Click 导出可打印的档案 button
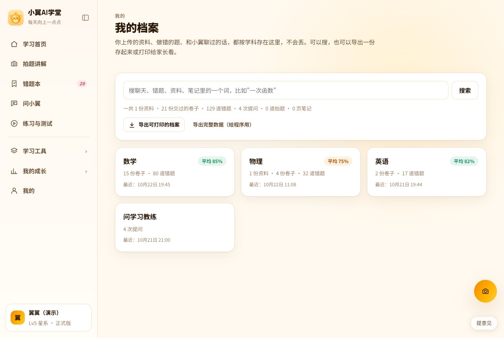Screen dimensions: 504x338 pos(154,125)
